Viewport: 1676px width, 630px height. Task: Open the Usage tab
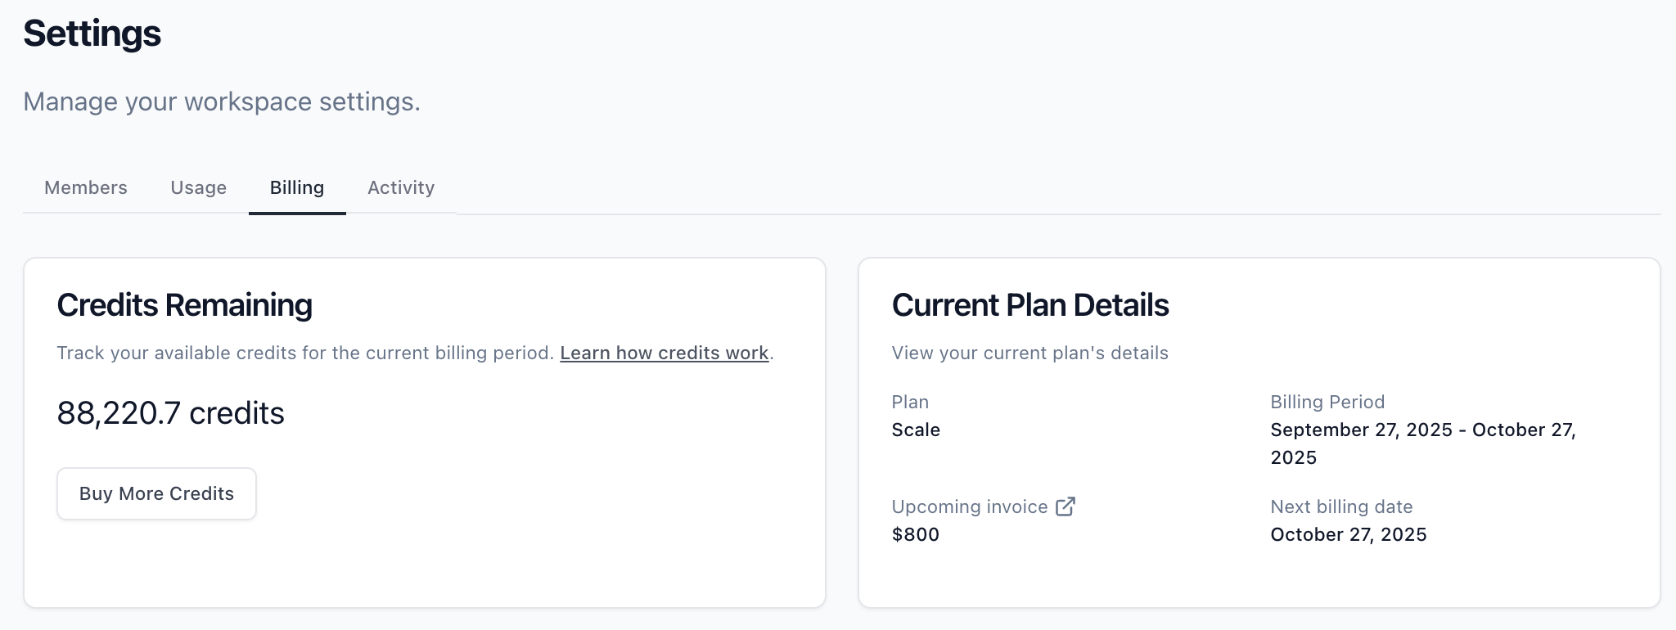(198, 187)
